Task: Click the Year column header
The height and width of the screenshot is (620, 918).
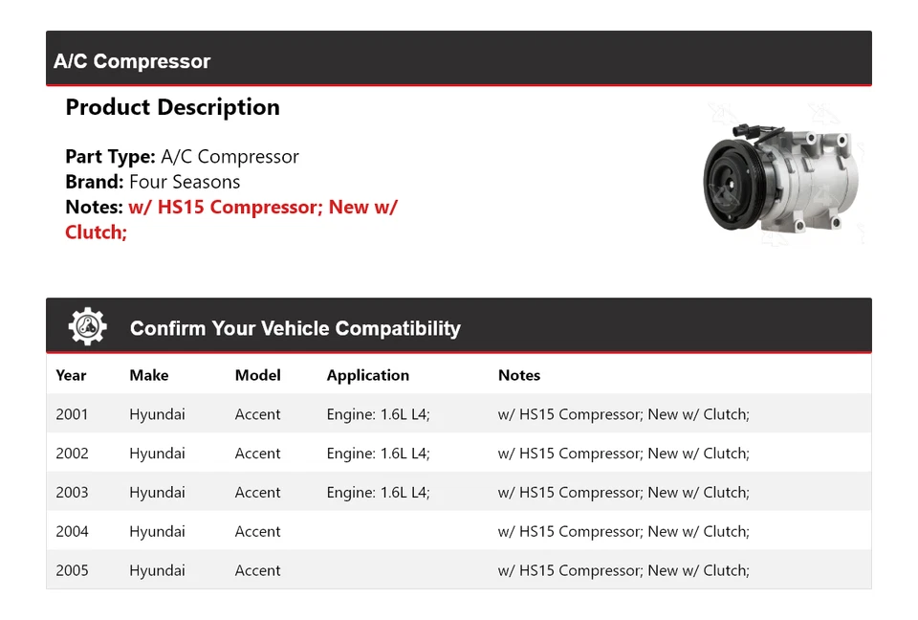Action: [x=71, y=375]
